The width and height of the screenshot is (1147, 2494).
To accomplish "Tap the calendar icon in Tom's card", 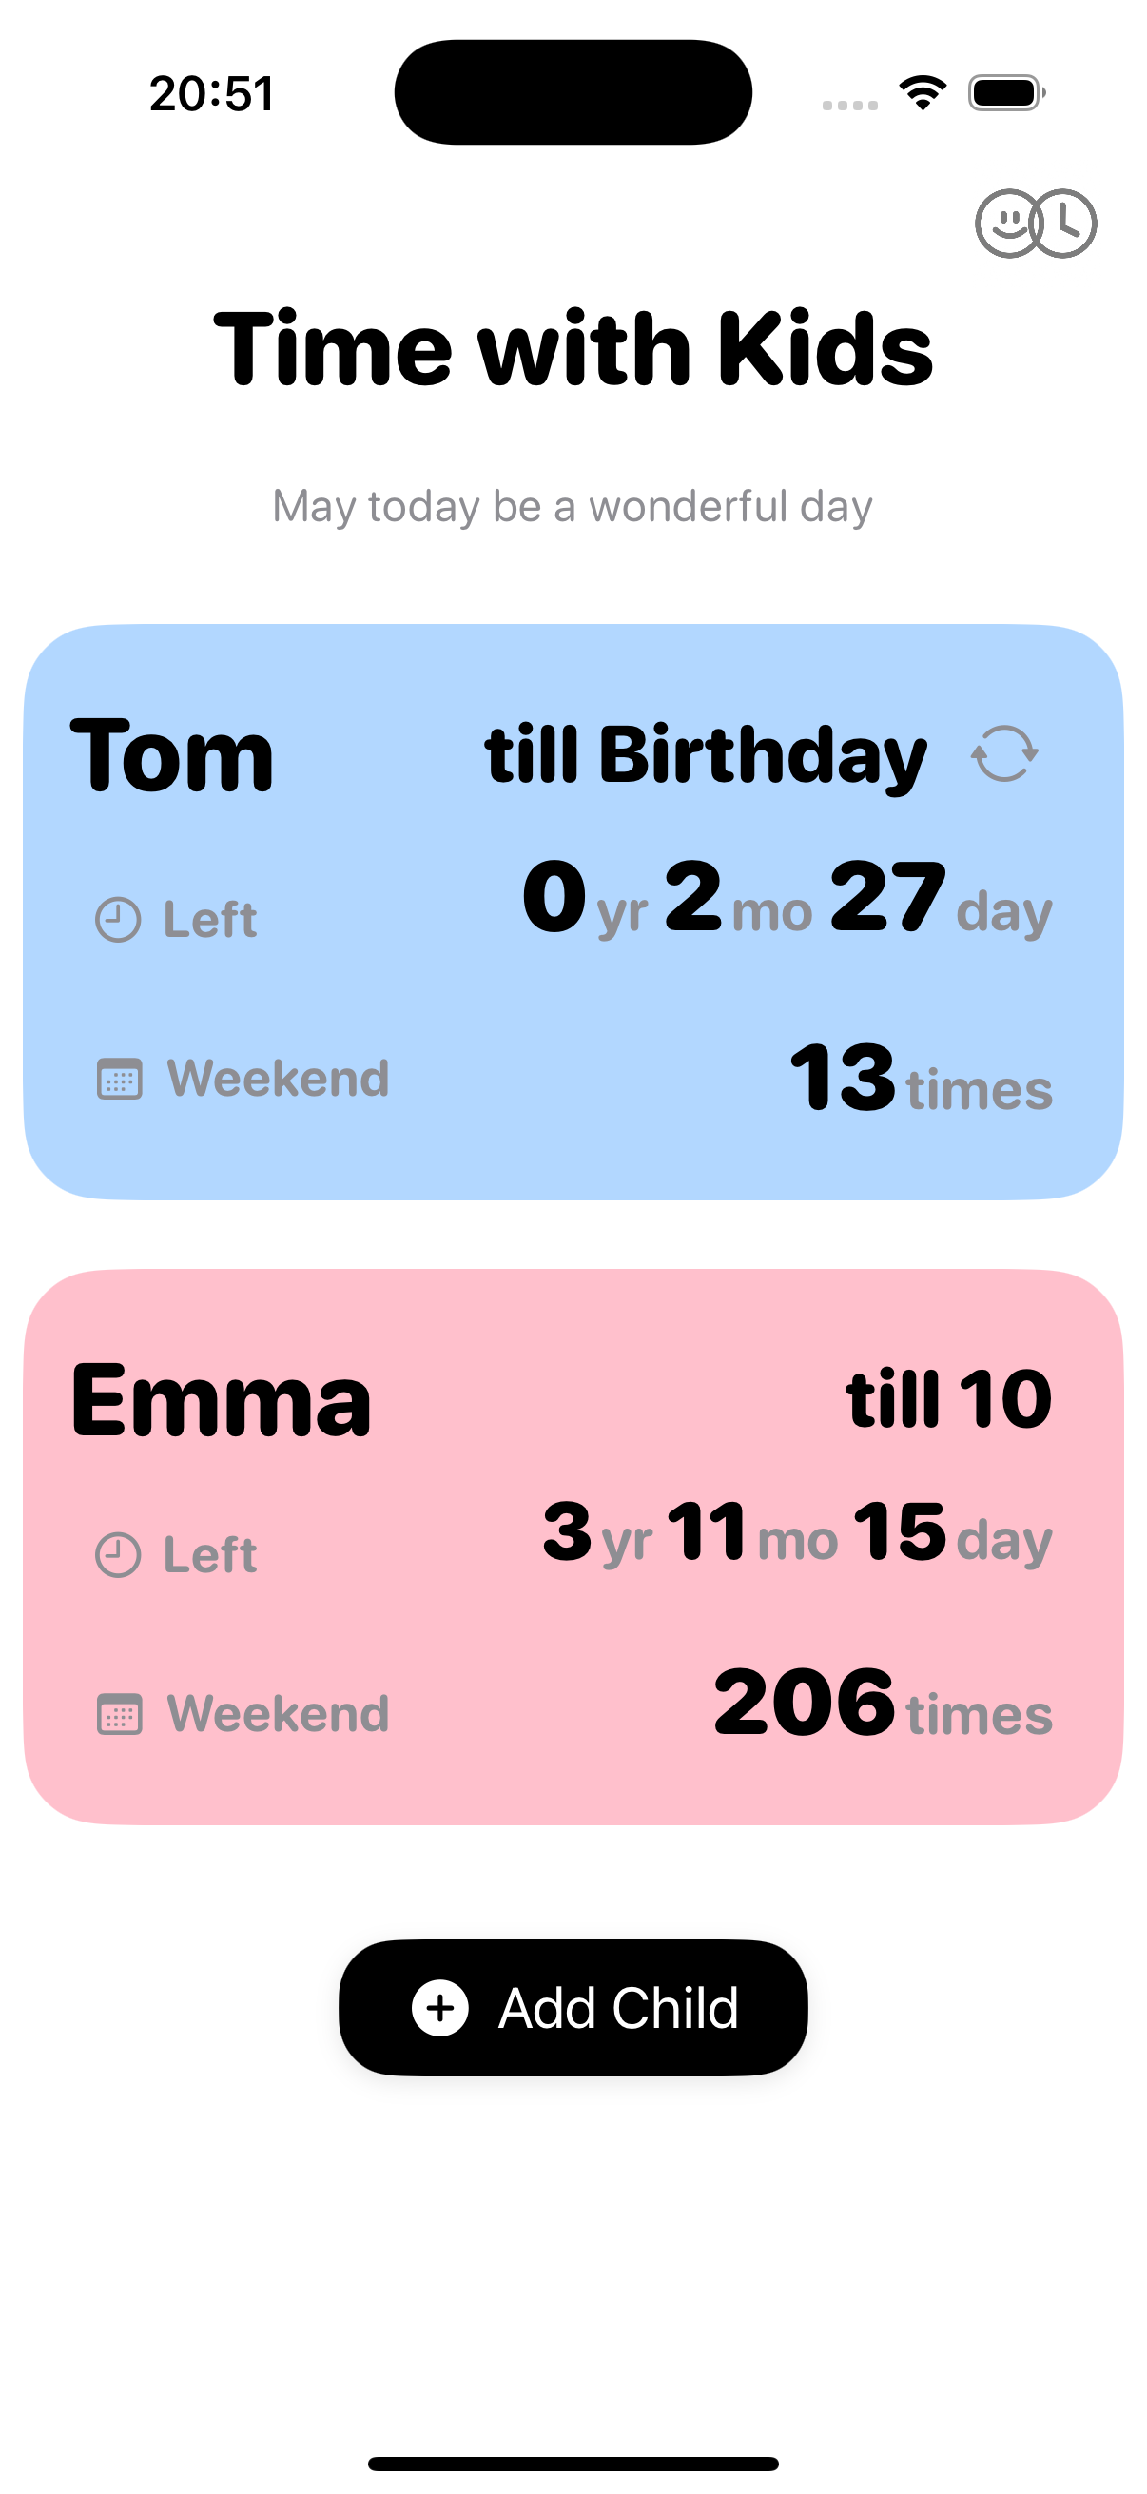I will (119, 1079).
